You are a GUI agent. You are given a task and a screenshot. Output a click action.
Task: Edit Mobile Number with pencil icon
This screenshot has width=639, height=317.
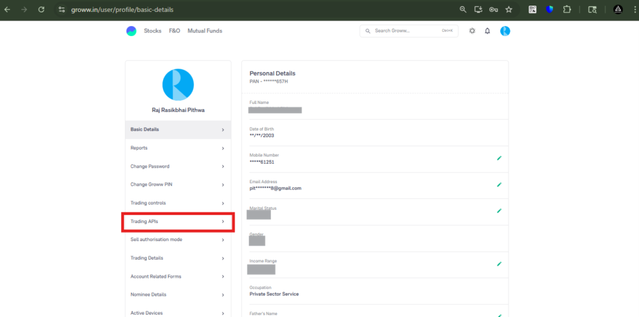pos(499,158)
